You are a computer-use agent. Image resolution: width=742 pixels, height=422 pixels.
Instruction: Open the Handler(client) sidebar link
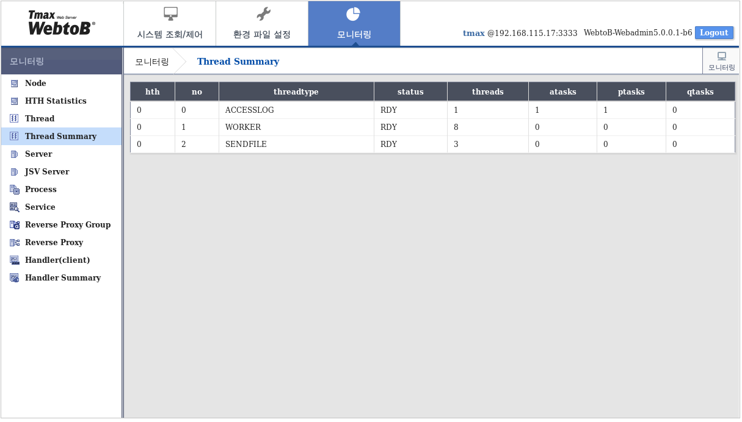point(57,260)
